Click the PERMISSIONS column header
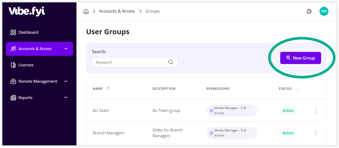This screenshot has width=339, height=148. point(218,89)
